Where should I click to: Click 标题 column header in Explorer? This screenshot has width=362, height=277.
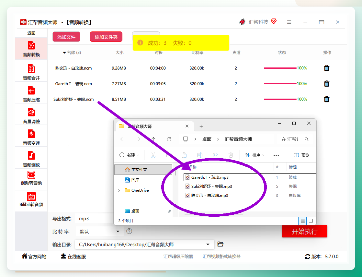tap(293, 167)
